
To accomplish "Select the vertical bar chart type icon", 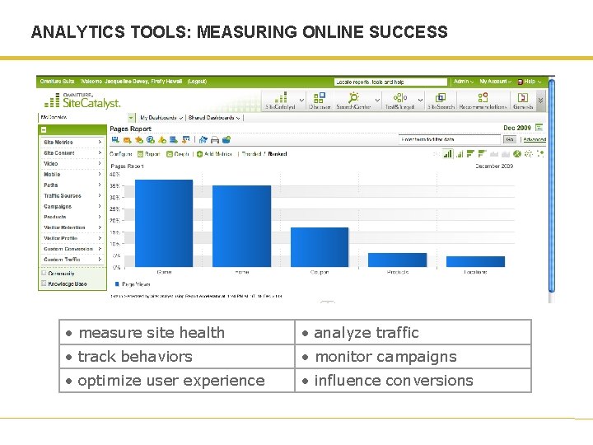I will [448, 153].
